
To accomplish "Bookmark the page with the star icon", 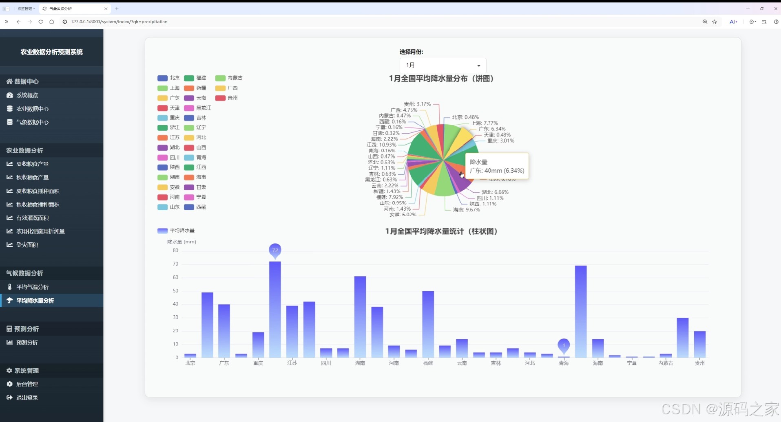I will (715, 22).
